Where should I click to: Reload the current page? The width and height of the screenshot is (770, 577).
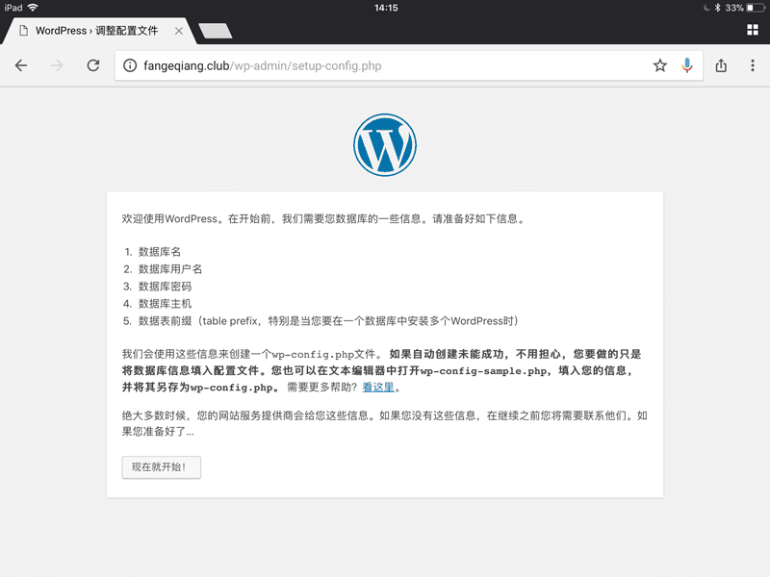[93, 65]
